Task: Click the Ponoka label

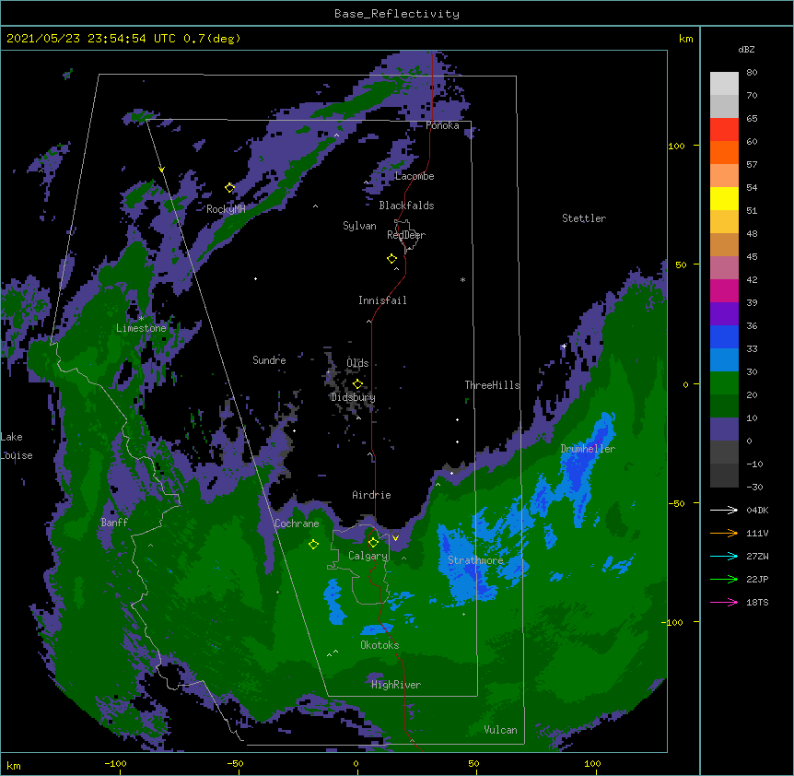Action: 442,125
